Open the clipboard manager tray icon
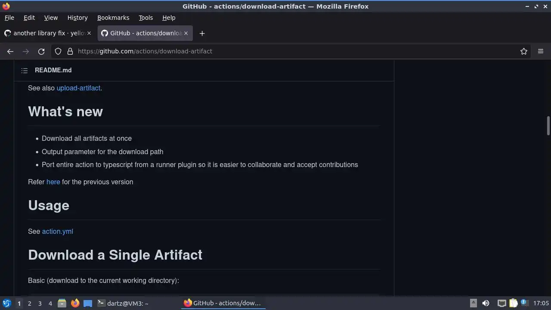 (x=513, y=303)
